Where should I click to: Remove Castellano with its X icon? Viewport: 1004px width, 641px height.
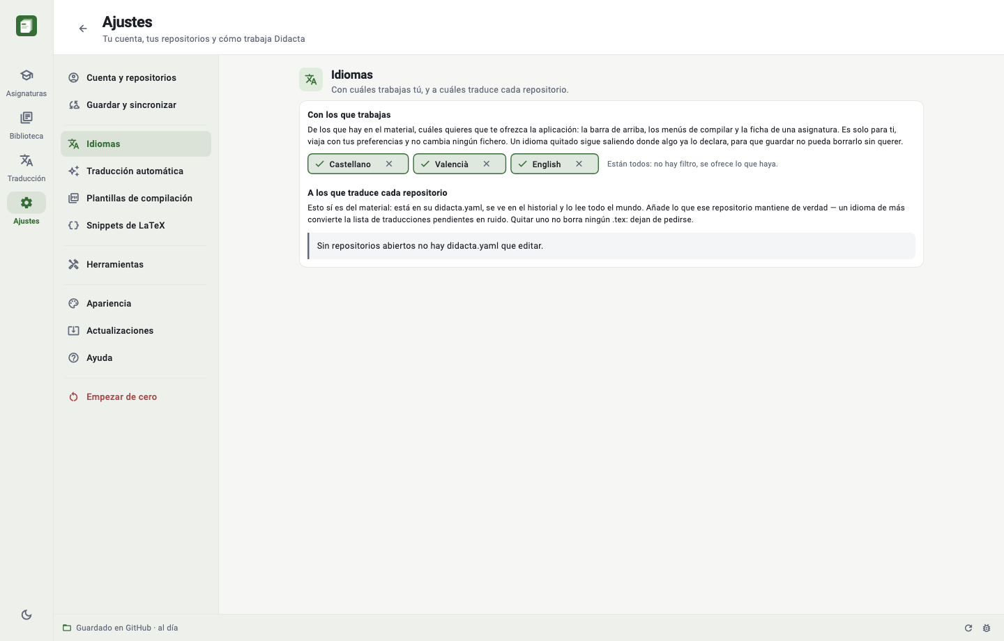(x=389, y=164)
